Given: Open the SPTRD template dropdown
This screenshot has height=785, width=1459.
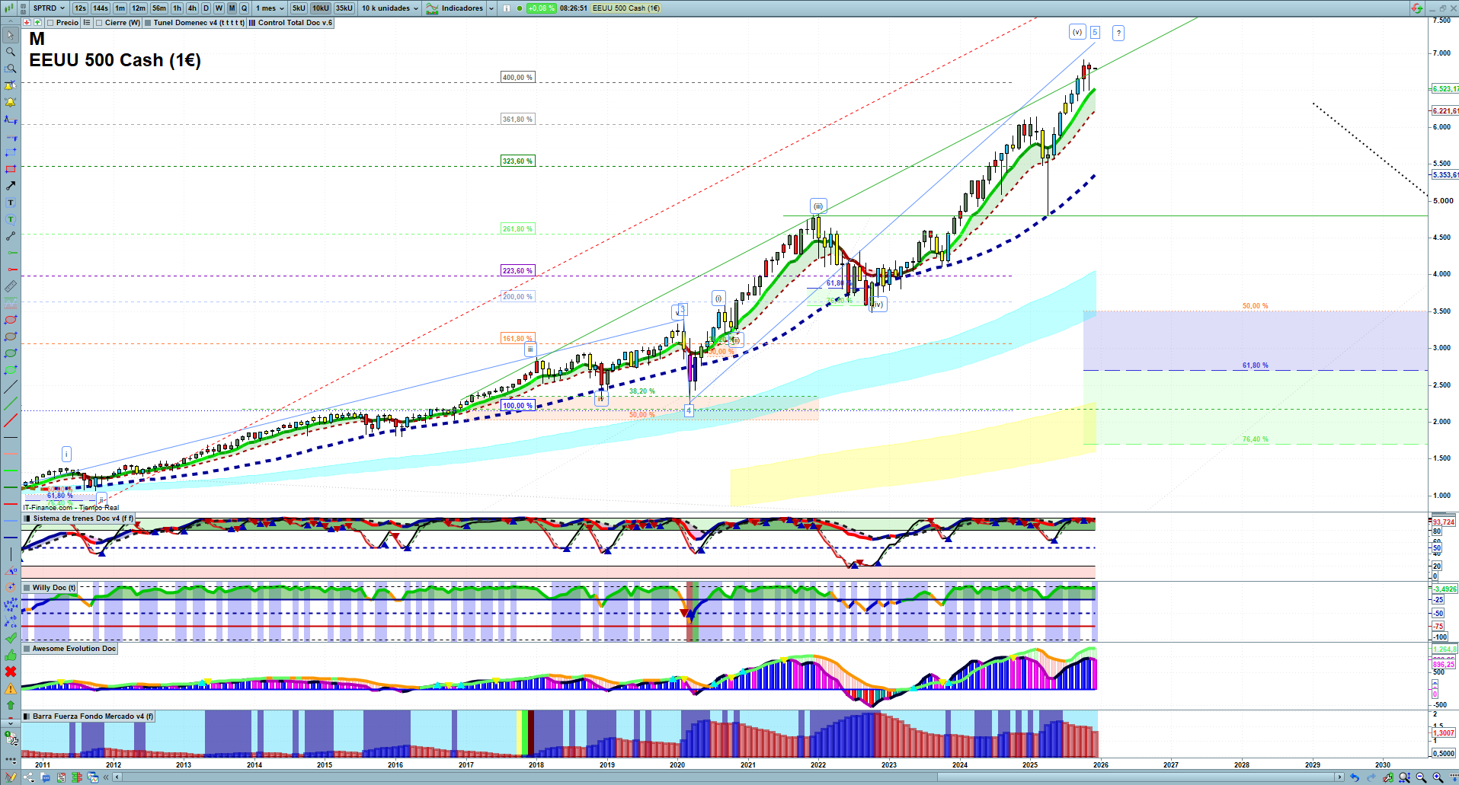Looking at the screenshot, I should click(x=49, y=8).
